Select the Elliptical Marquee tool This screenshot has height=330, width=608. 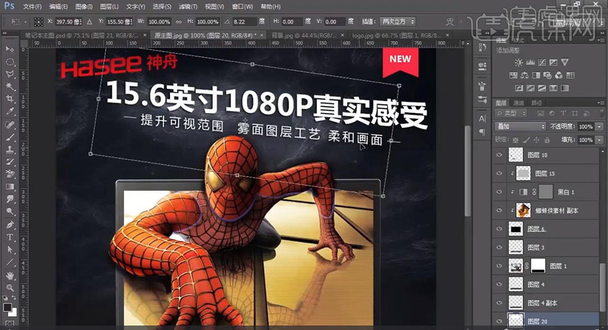point(10,62)
